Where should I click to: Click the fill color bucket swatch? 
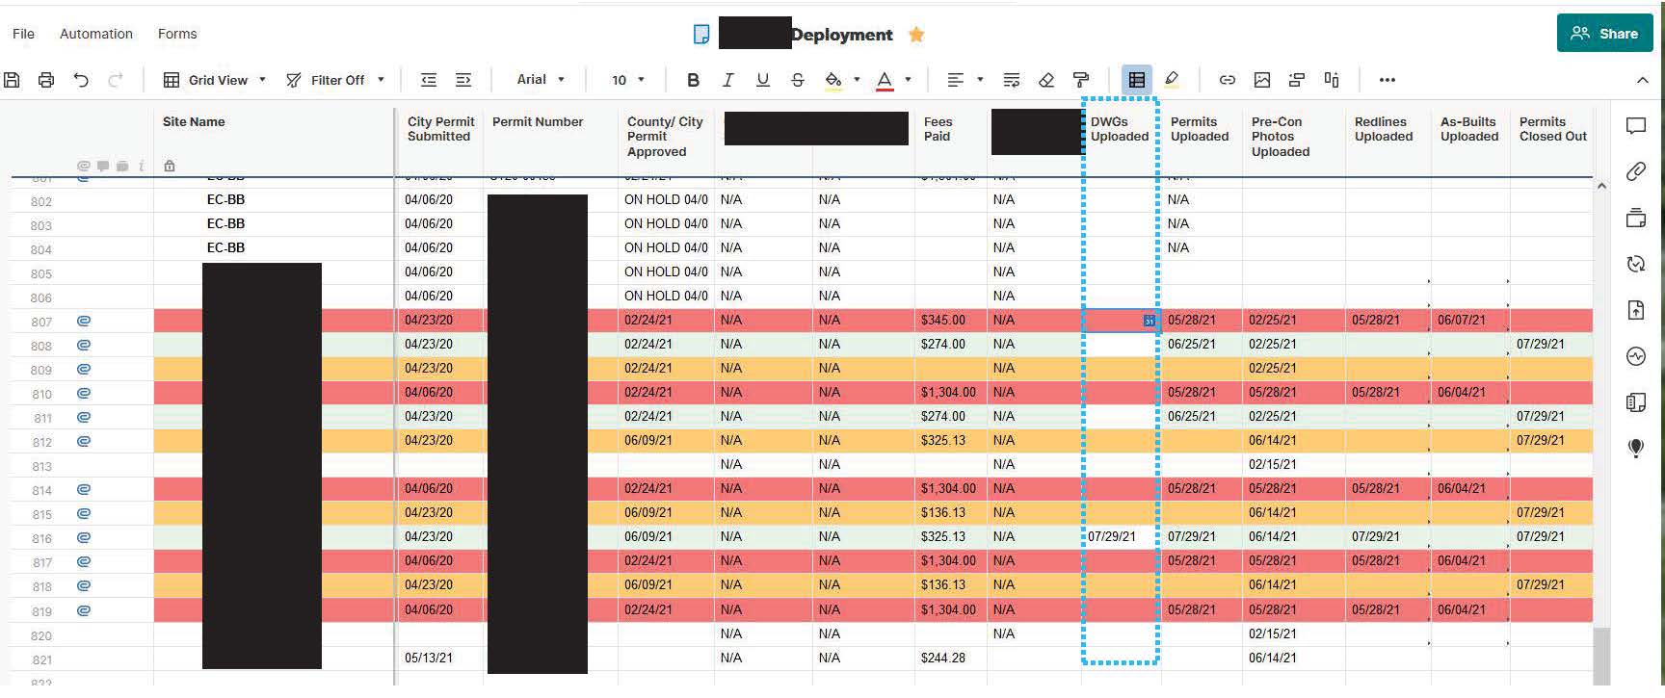click(833, 80)
